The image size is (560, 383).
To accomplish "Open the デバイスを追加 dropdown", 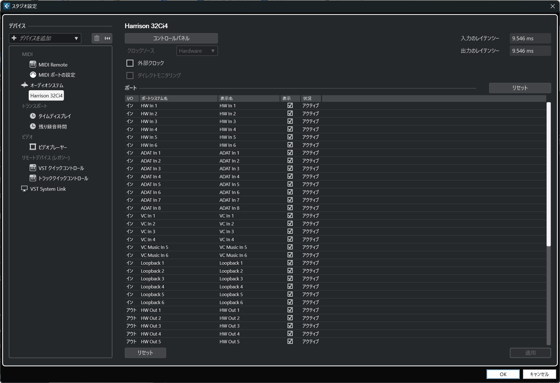I will click(45, 38).
